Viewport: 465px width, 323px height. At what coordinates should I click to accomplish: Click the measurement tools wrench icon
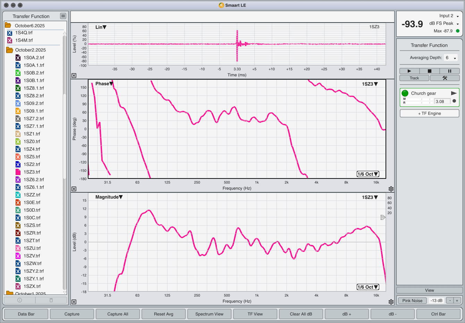(x=445, y=78)
